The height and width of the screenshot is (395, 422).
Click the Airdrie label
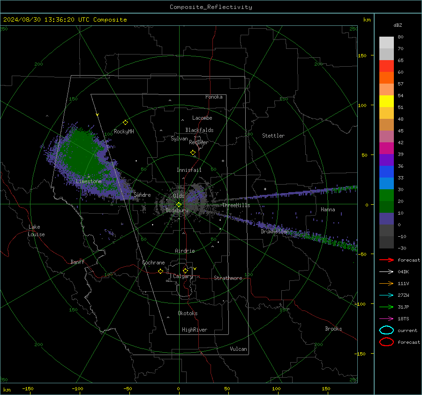pos(185,251)
